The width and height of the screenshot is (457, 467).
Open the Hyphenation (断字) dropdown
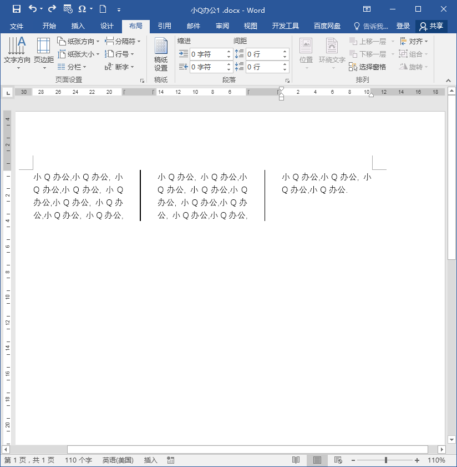119,67
